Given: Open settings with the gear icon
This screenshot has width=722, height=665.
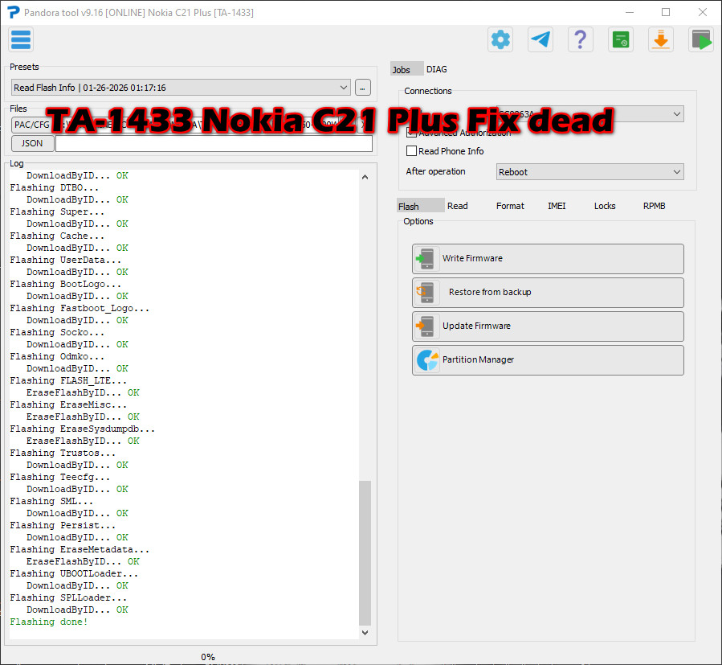Looking at the screenshot, I should point(500,39).
